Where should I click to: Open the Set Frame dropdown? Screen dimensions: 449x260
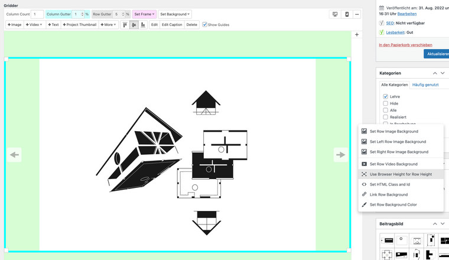pyautogui.click(x=145, y=14)
